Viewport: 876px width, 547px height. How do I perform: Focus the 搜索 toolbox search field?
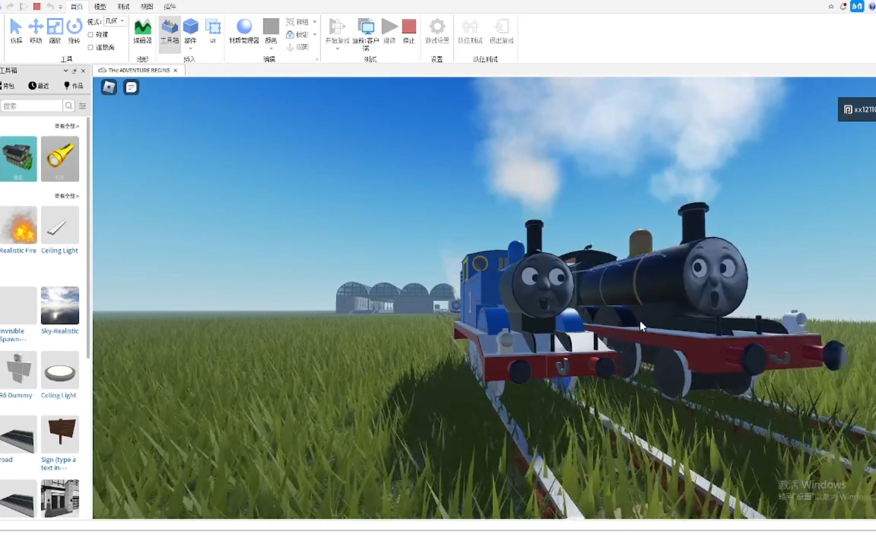tap(31, 106)
